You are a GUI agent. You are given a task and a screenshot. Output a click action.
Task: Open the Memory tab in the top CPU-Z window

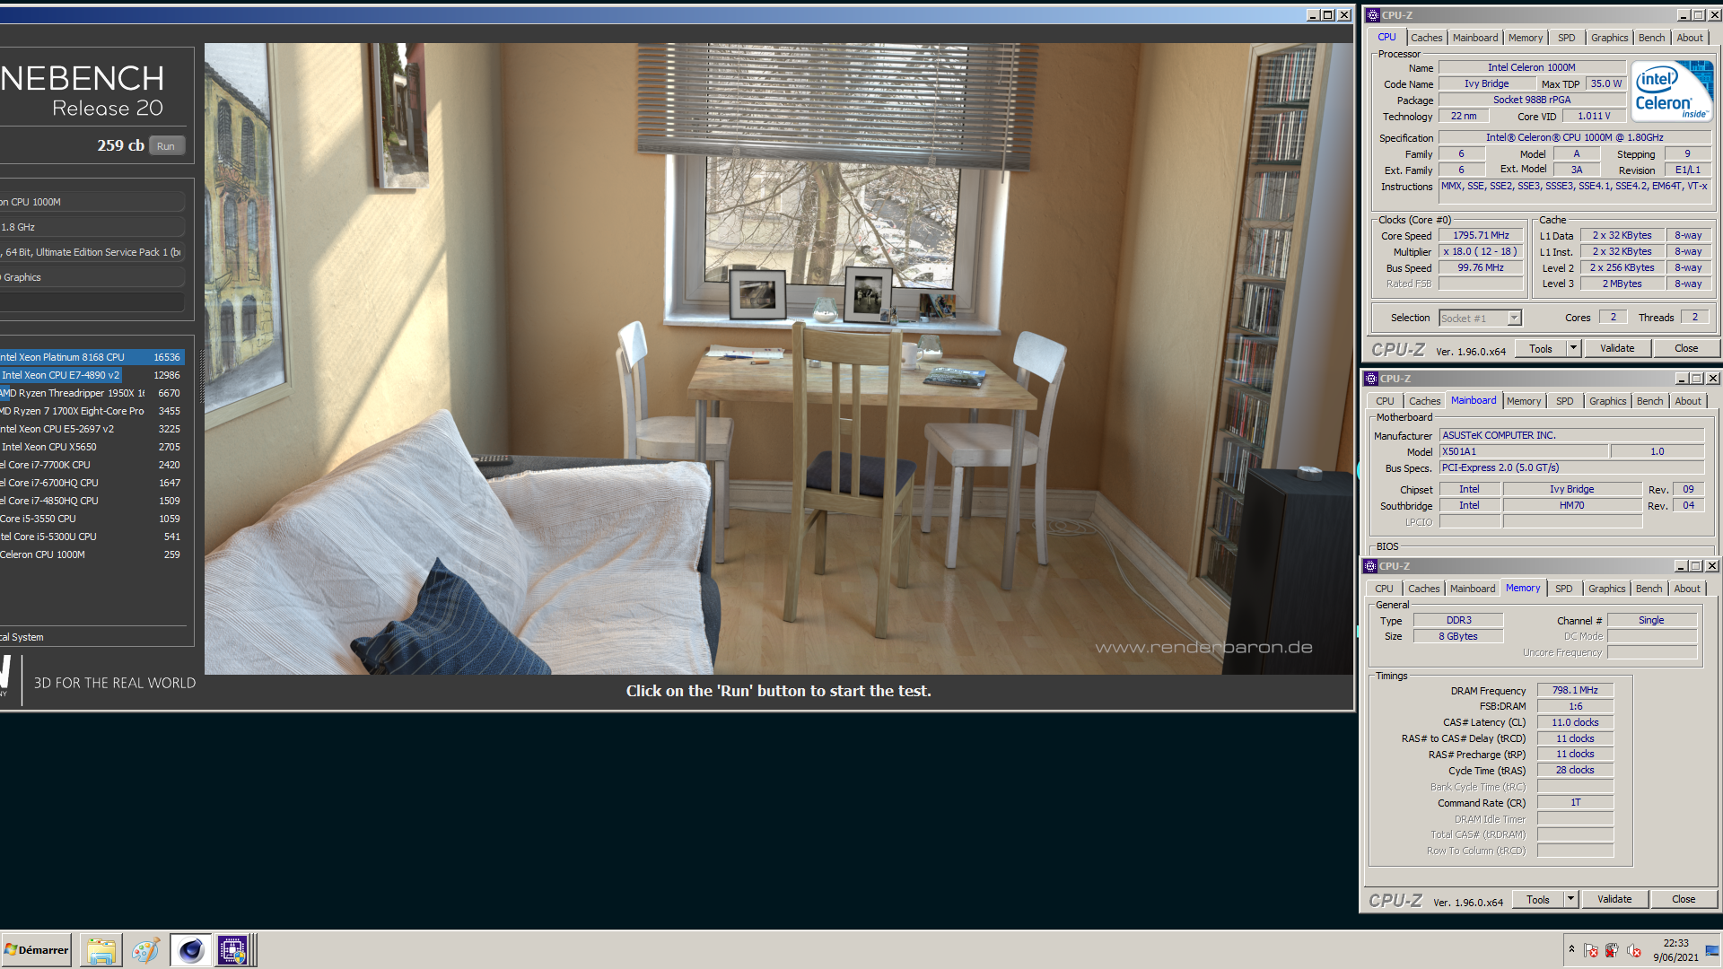point(1526,38)
